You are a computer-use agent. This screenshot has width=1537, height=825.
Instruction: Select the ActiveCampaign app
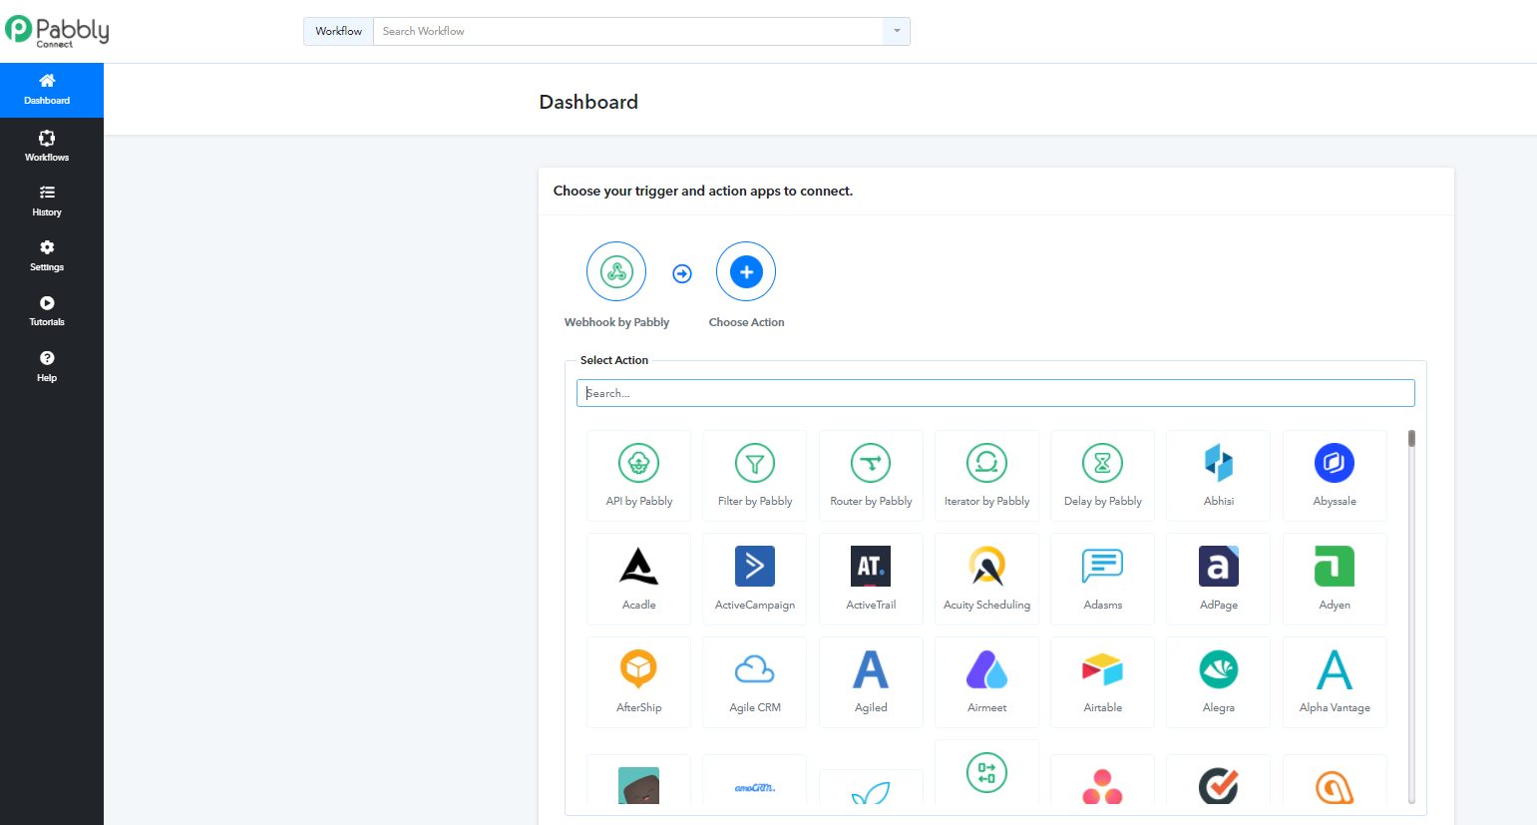click(755, 579)
